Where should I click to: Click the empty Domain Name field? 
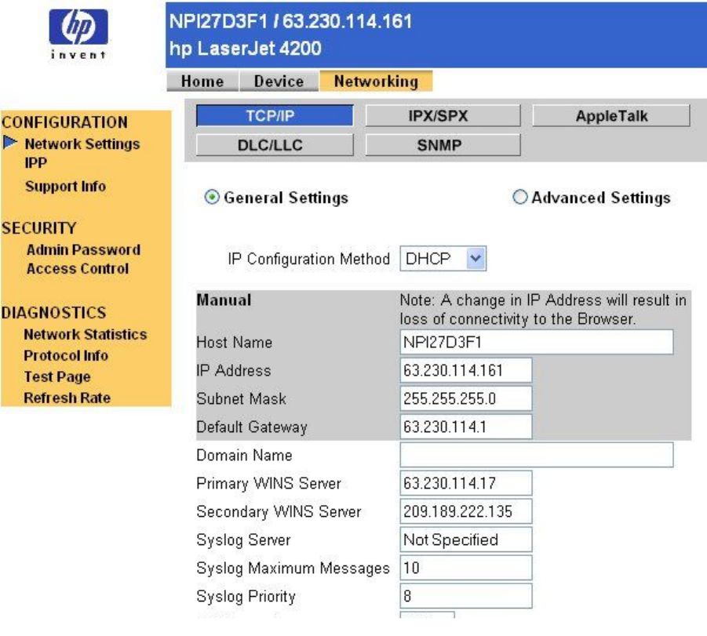537,455
